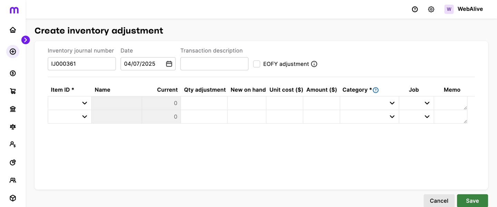The image size is (497, 207).
Task: Open the Inventory box icon
Action: point(13,198)
